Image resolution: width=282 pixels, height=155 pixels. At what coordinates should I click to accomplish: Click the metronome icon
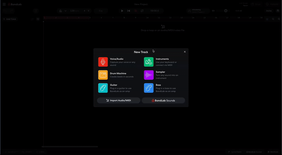60,11
